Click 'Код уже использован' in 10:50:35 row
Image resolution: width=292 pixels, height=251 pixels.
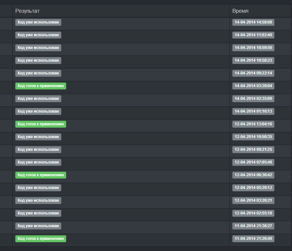(38, 137)
